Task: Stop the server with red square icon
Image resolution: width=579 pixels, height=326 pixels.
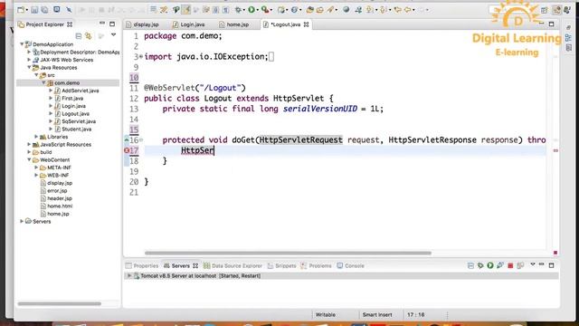Action: point(510,265)
